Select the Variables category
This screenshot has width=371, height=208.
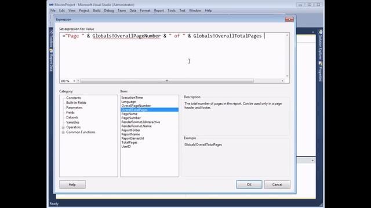coord(72,122)
